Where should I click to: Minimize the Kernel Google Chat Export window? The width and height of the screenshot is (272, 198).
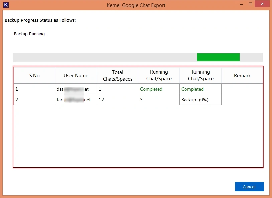click(241, 4)
